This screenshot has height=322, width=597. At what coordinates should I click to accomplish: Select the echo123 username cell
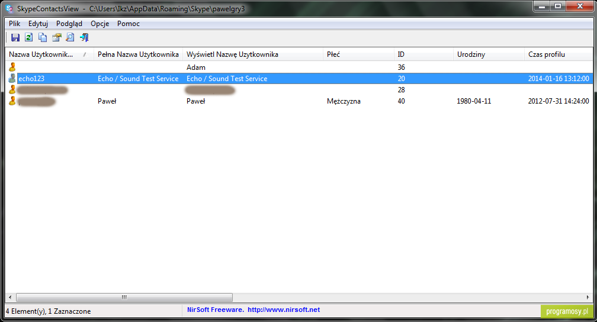pos(31,79)
